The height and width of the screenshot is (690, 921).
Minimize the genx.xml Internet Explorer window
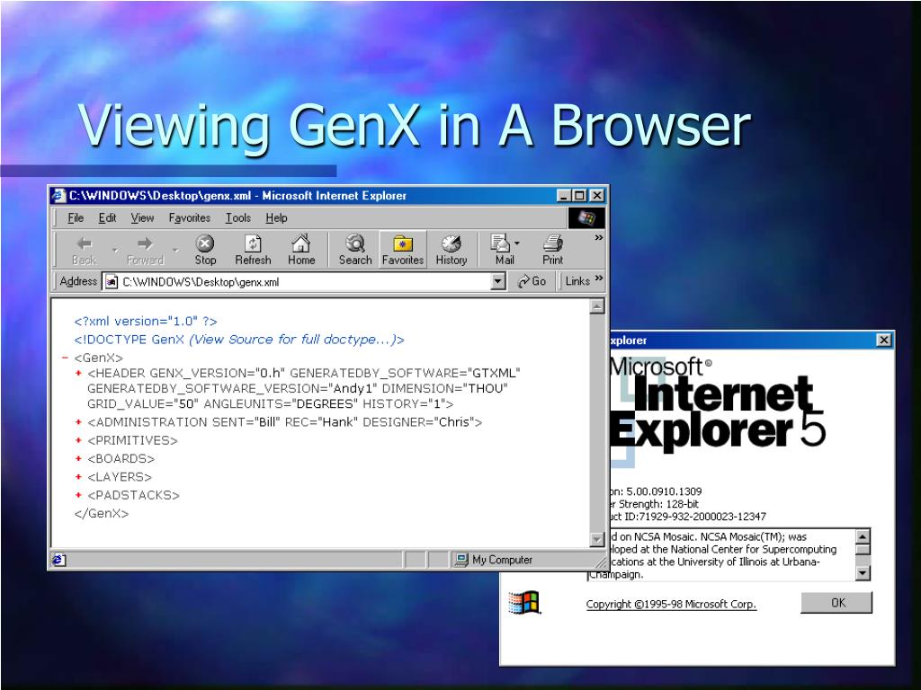click(x=563, y=195)
